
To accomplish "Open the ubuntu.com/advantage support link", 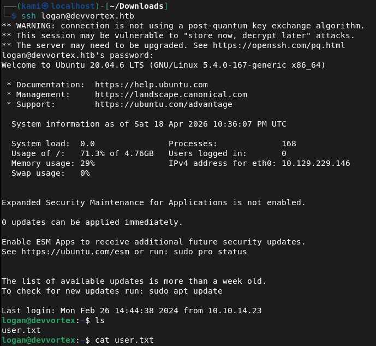I will coord(163,104).
